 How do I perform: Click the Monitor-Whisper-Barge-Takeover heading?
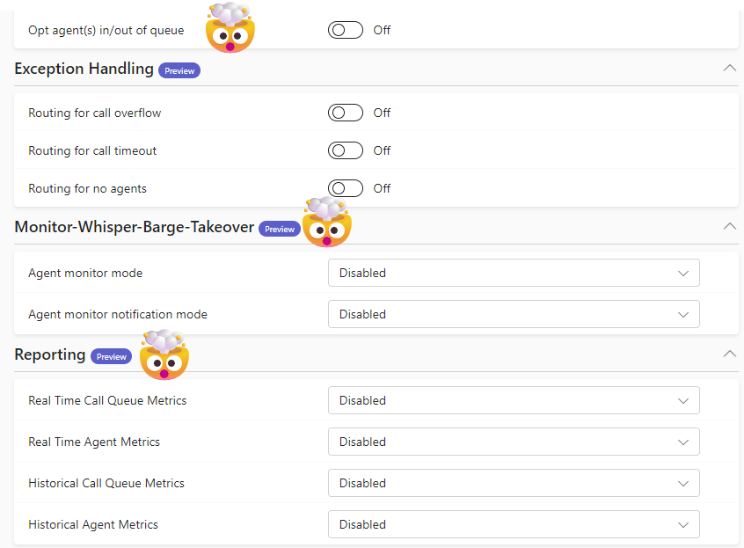pyautogui.click(x=135, y=227)
